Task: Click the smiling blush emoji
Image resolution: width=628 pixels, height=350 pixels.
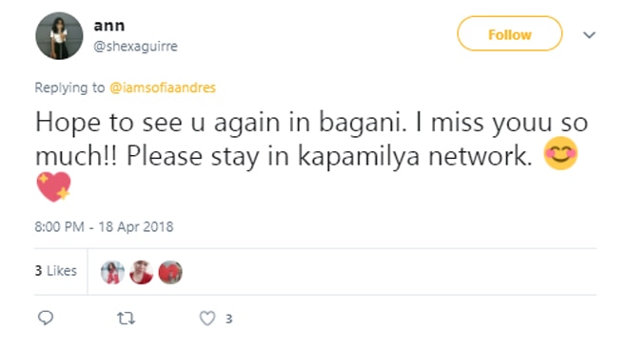Action: pyautogui.click(x=560, y=153)
